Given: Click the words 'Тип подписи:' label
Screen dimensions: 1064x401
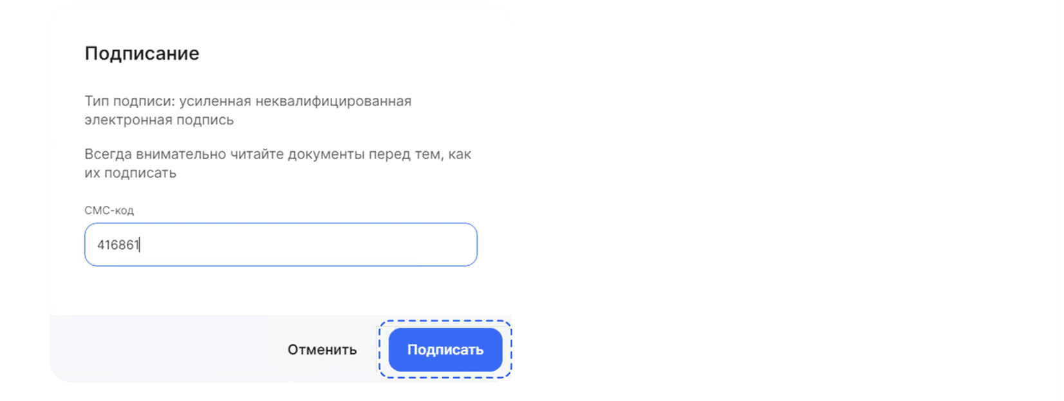Looking at the screenshot, I should coord(129,101).
